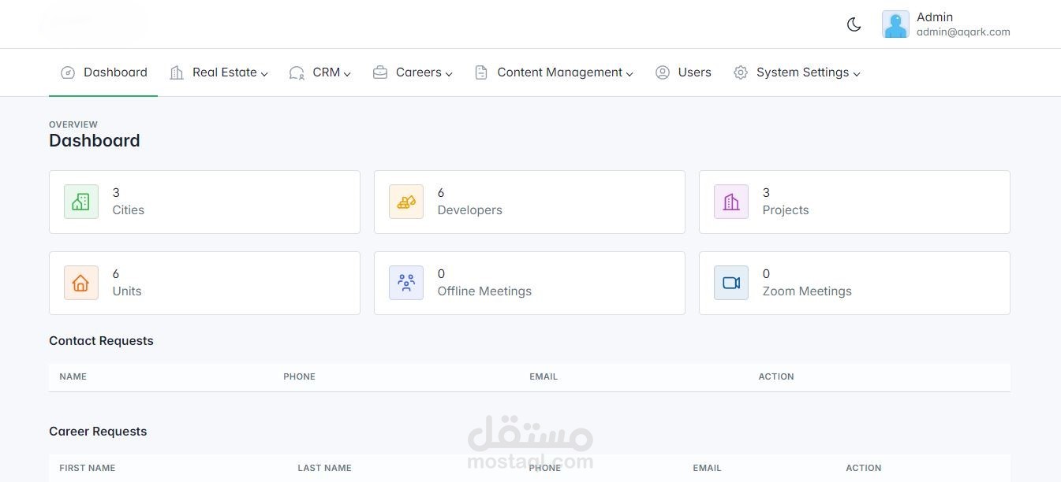Open the Dashboard nav tab

pyautogui.click(x=103, y=72)
